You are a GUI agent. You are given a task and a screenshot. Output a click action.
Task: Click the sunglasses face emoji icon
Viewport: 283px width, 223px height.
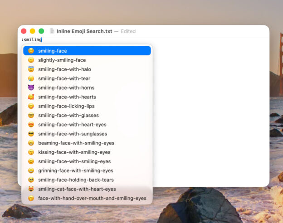[x=31, y=134]
